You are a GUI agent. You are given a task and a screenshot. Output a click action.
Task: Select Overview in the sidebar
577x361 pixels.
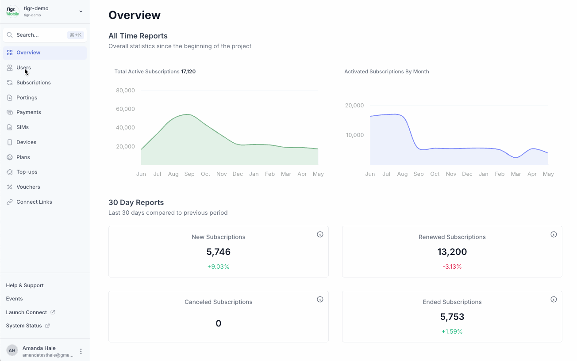pos(28,53)
